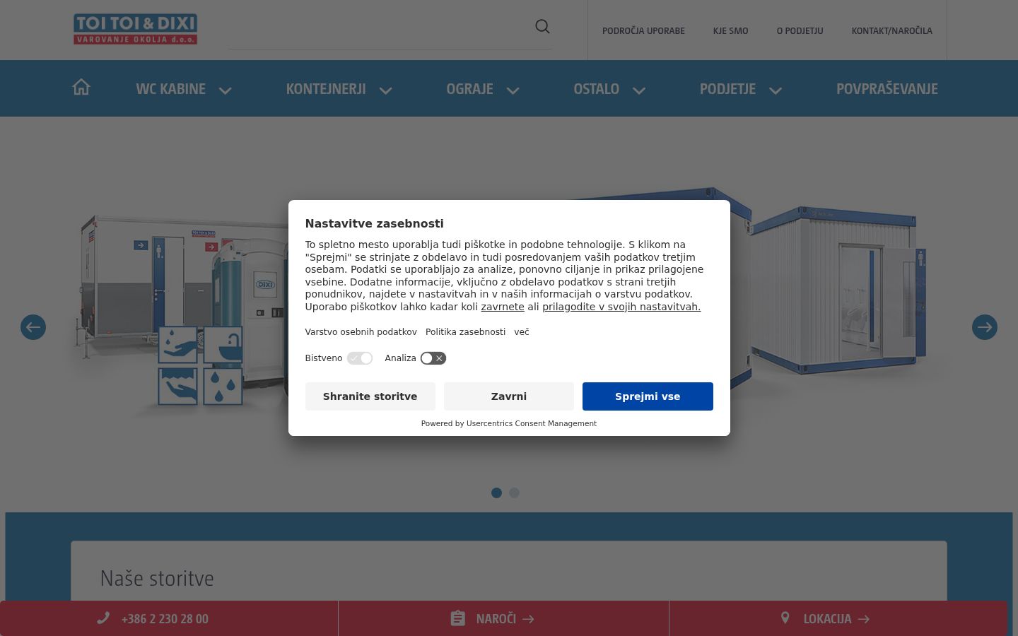Open the KONTEJNERJI menu label

point(326,89)
